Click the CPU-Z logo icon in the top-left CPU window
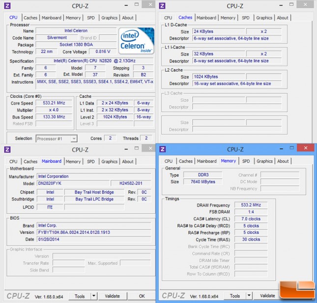The image size is (317, 303). coord(7,6)
